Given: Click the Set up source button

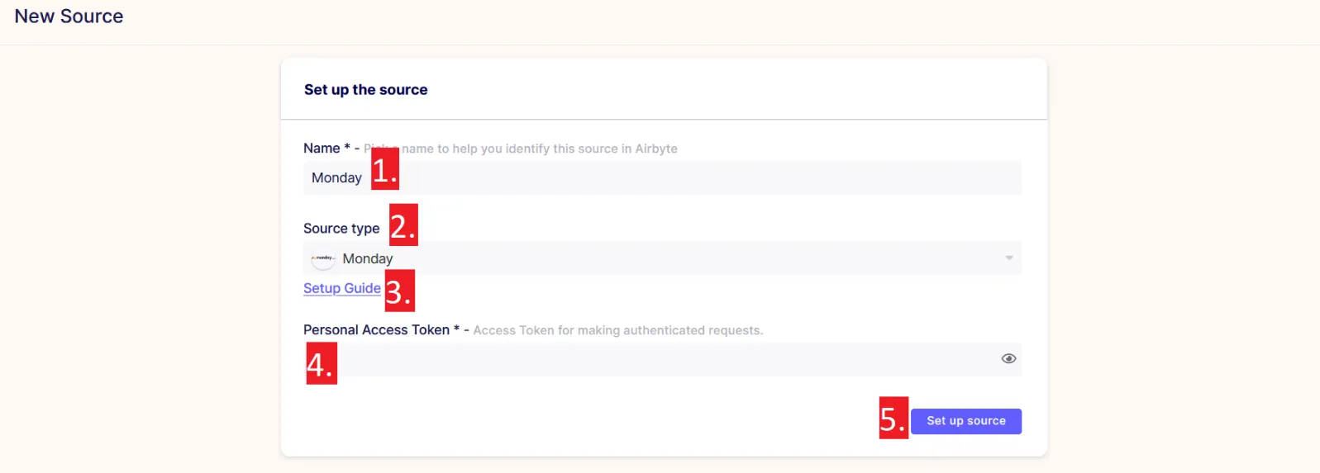Looking at the screenshot, I should [966, 421].
